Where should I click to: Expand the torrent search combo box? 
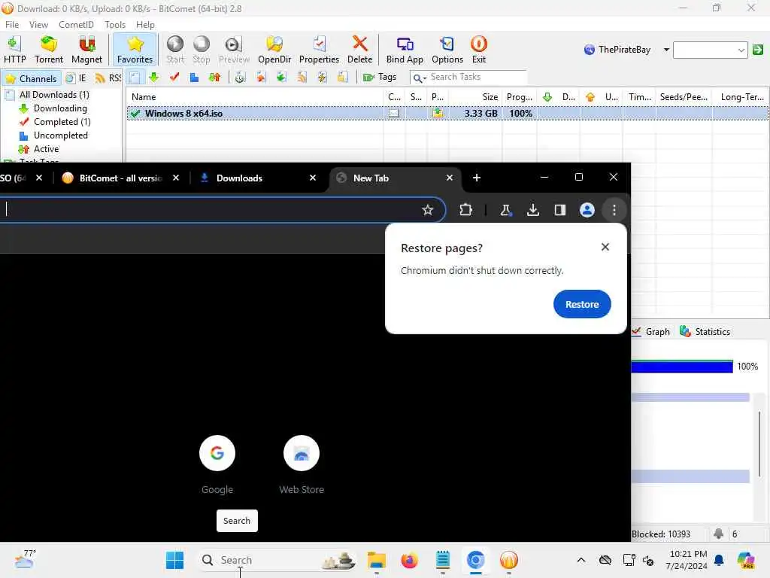pyautogui.click(x=741, y=50)
